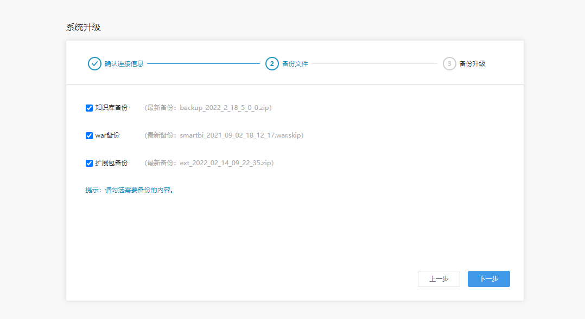Click the 知识库备份 label text

[111, 108]
